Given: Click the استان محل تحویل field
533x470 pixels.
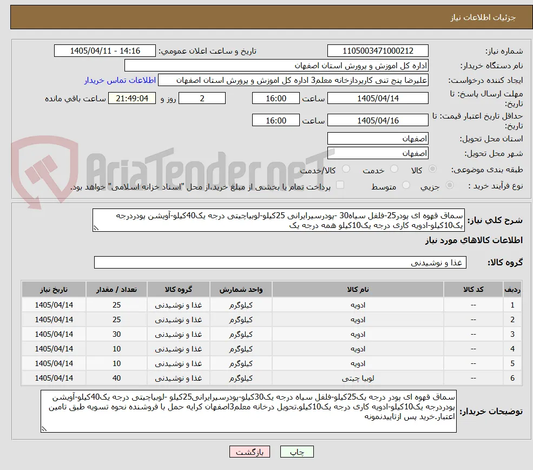Looking at the screenshot, I should pyautogui.click(x=378, y=139).
